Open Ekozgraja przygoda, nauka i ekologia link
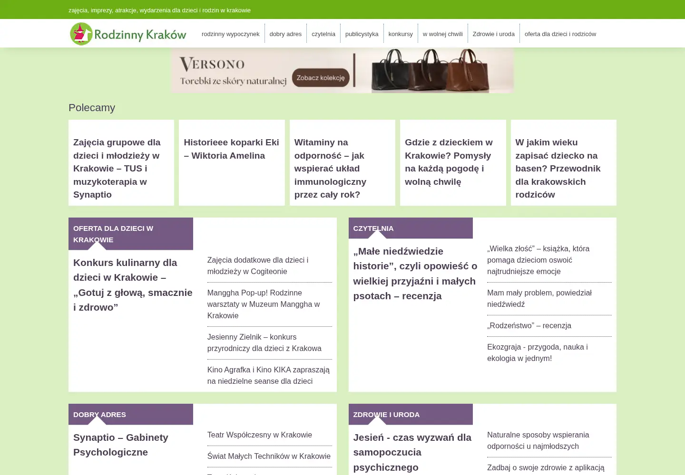685x475 pixels. (x=549, y=352)
